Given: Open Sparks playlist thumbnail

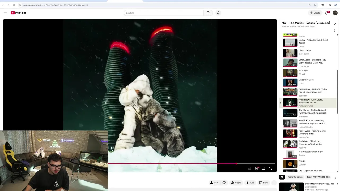Looking at the screenshot, I should point(290,164).
